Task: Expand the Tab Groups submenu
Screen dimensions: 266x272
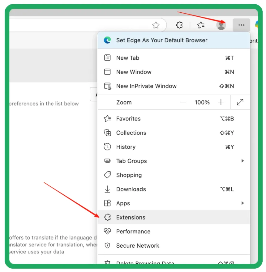Action: pyautogui.click(x=242, y=161)
